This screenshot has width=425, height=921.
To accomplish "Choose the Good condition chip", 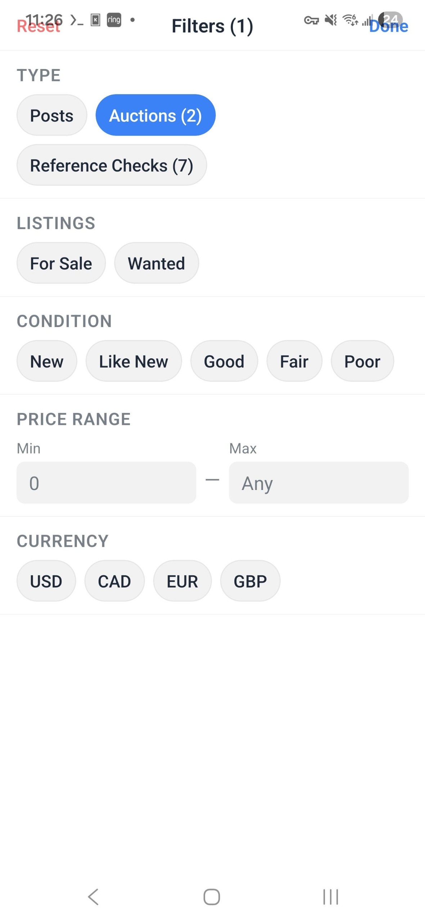I will click(x=224, y=361).
